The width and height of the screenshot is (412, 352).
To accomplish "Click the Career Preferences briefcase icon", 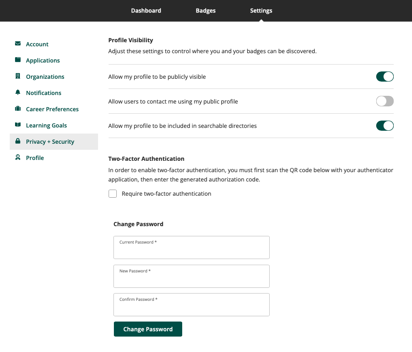I will [x=18, y=108].
